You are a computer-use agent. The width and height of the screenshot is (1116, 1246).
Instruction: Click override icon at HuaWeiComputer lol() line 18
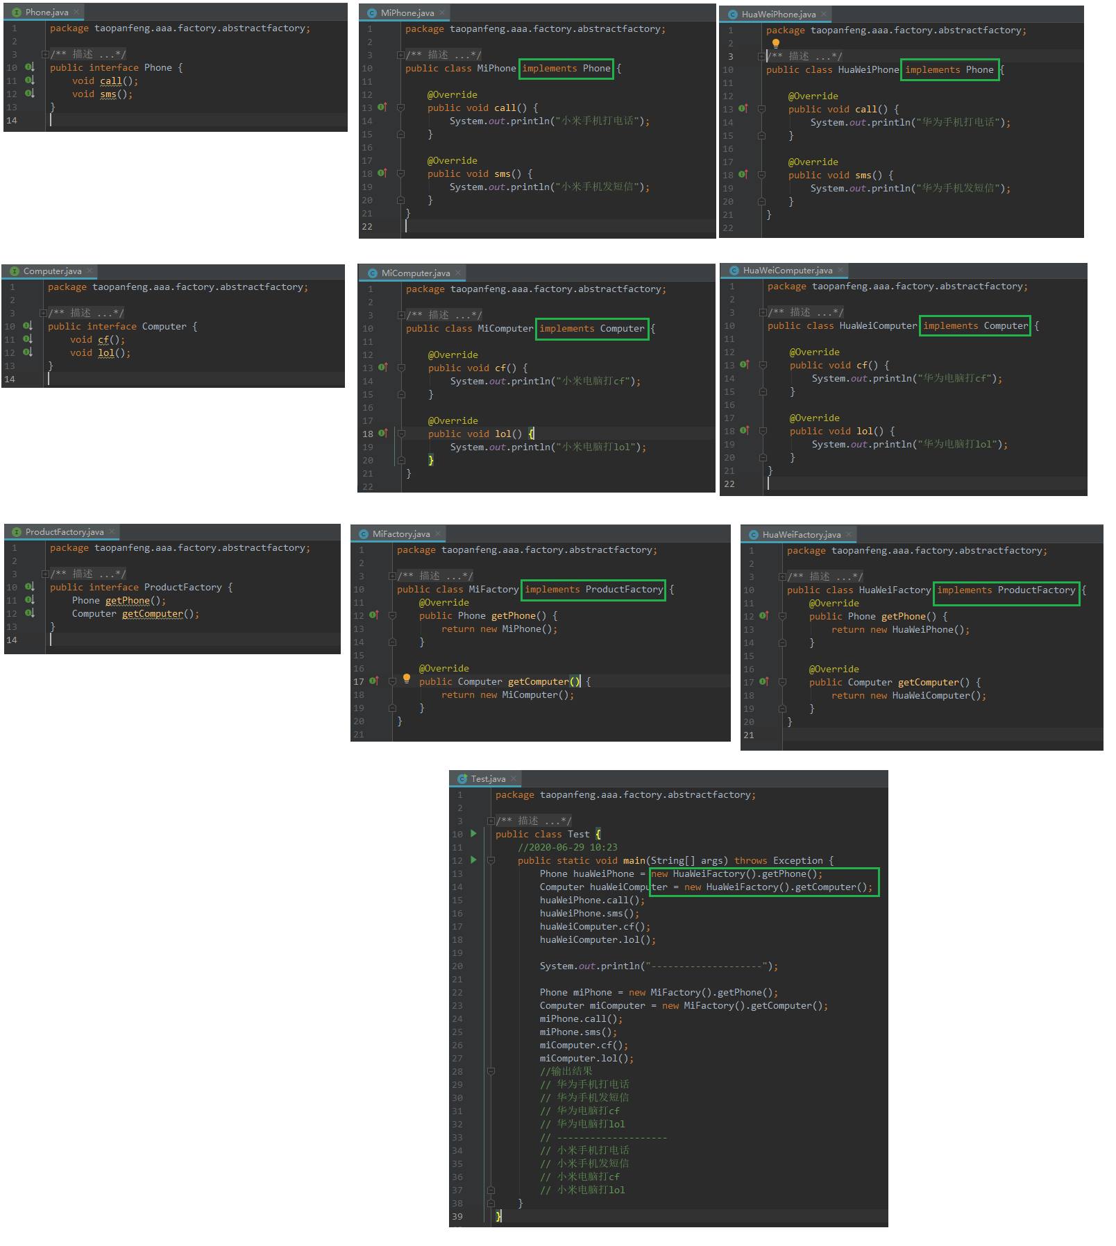coord(745,431)
